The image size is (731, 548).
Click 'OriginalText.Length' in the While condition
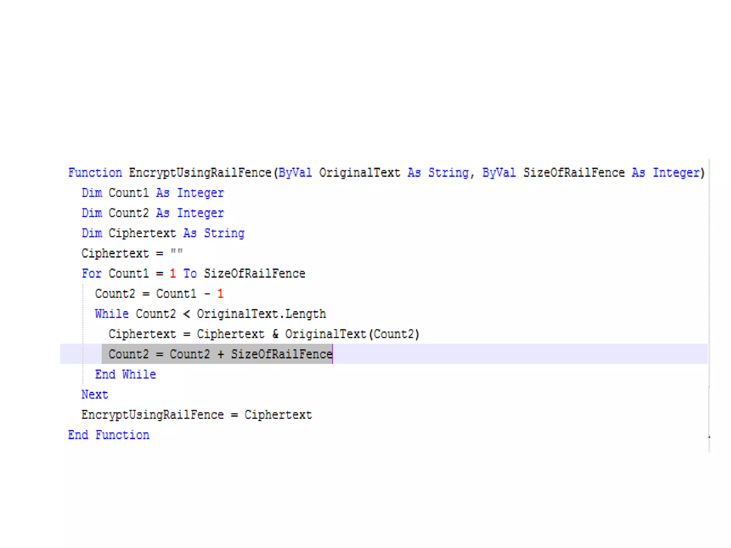click(x=261, y=314)
